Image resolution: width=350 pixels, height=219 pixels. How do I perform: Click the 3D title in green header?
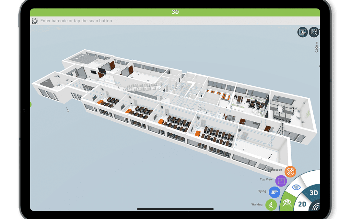175,12
